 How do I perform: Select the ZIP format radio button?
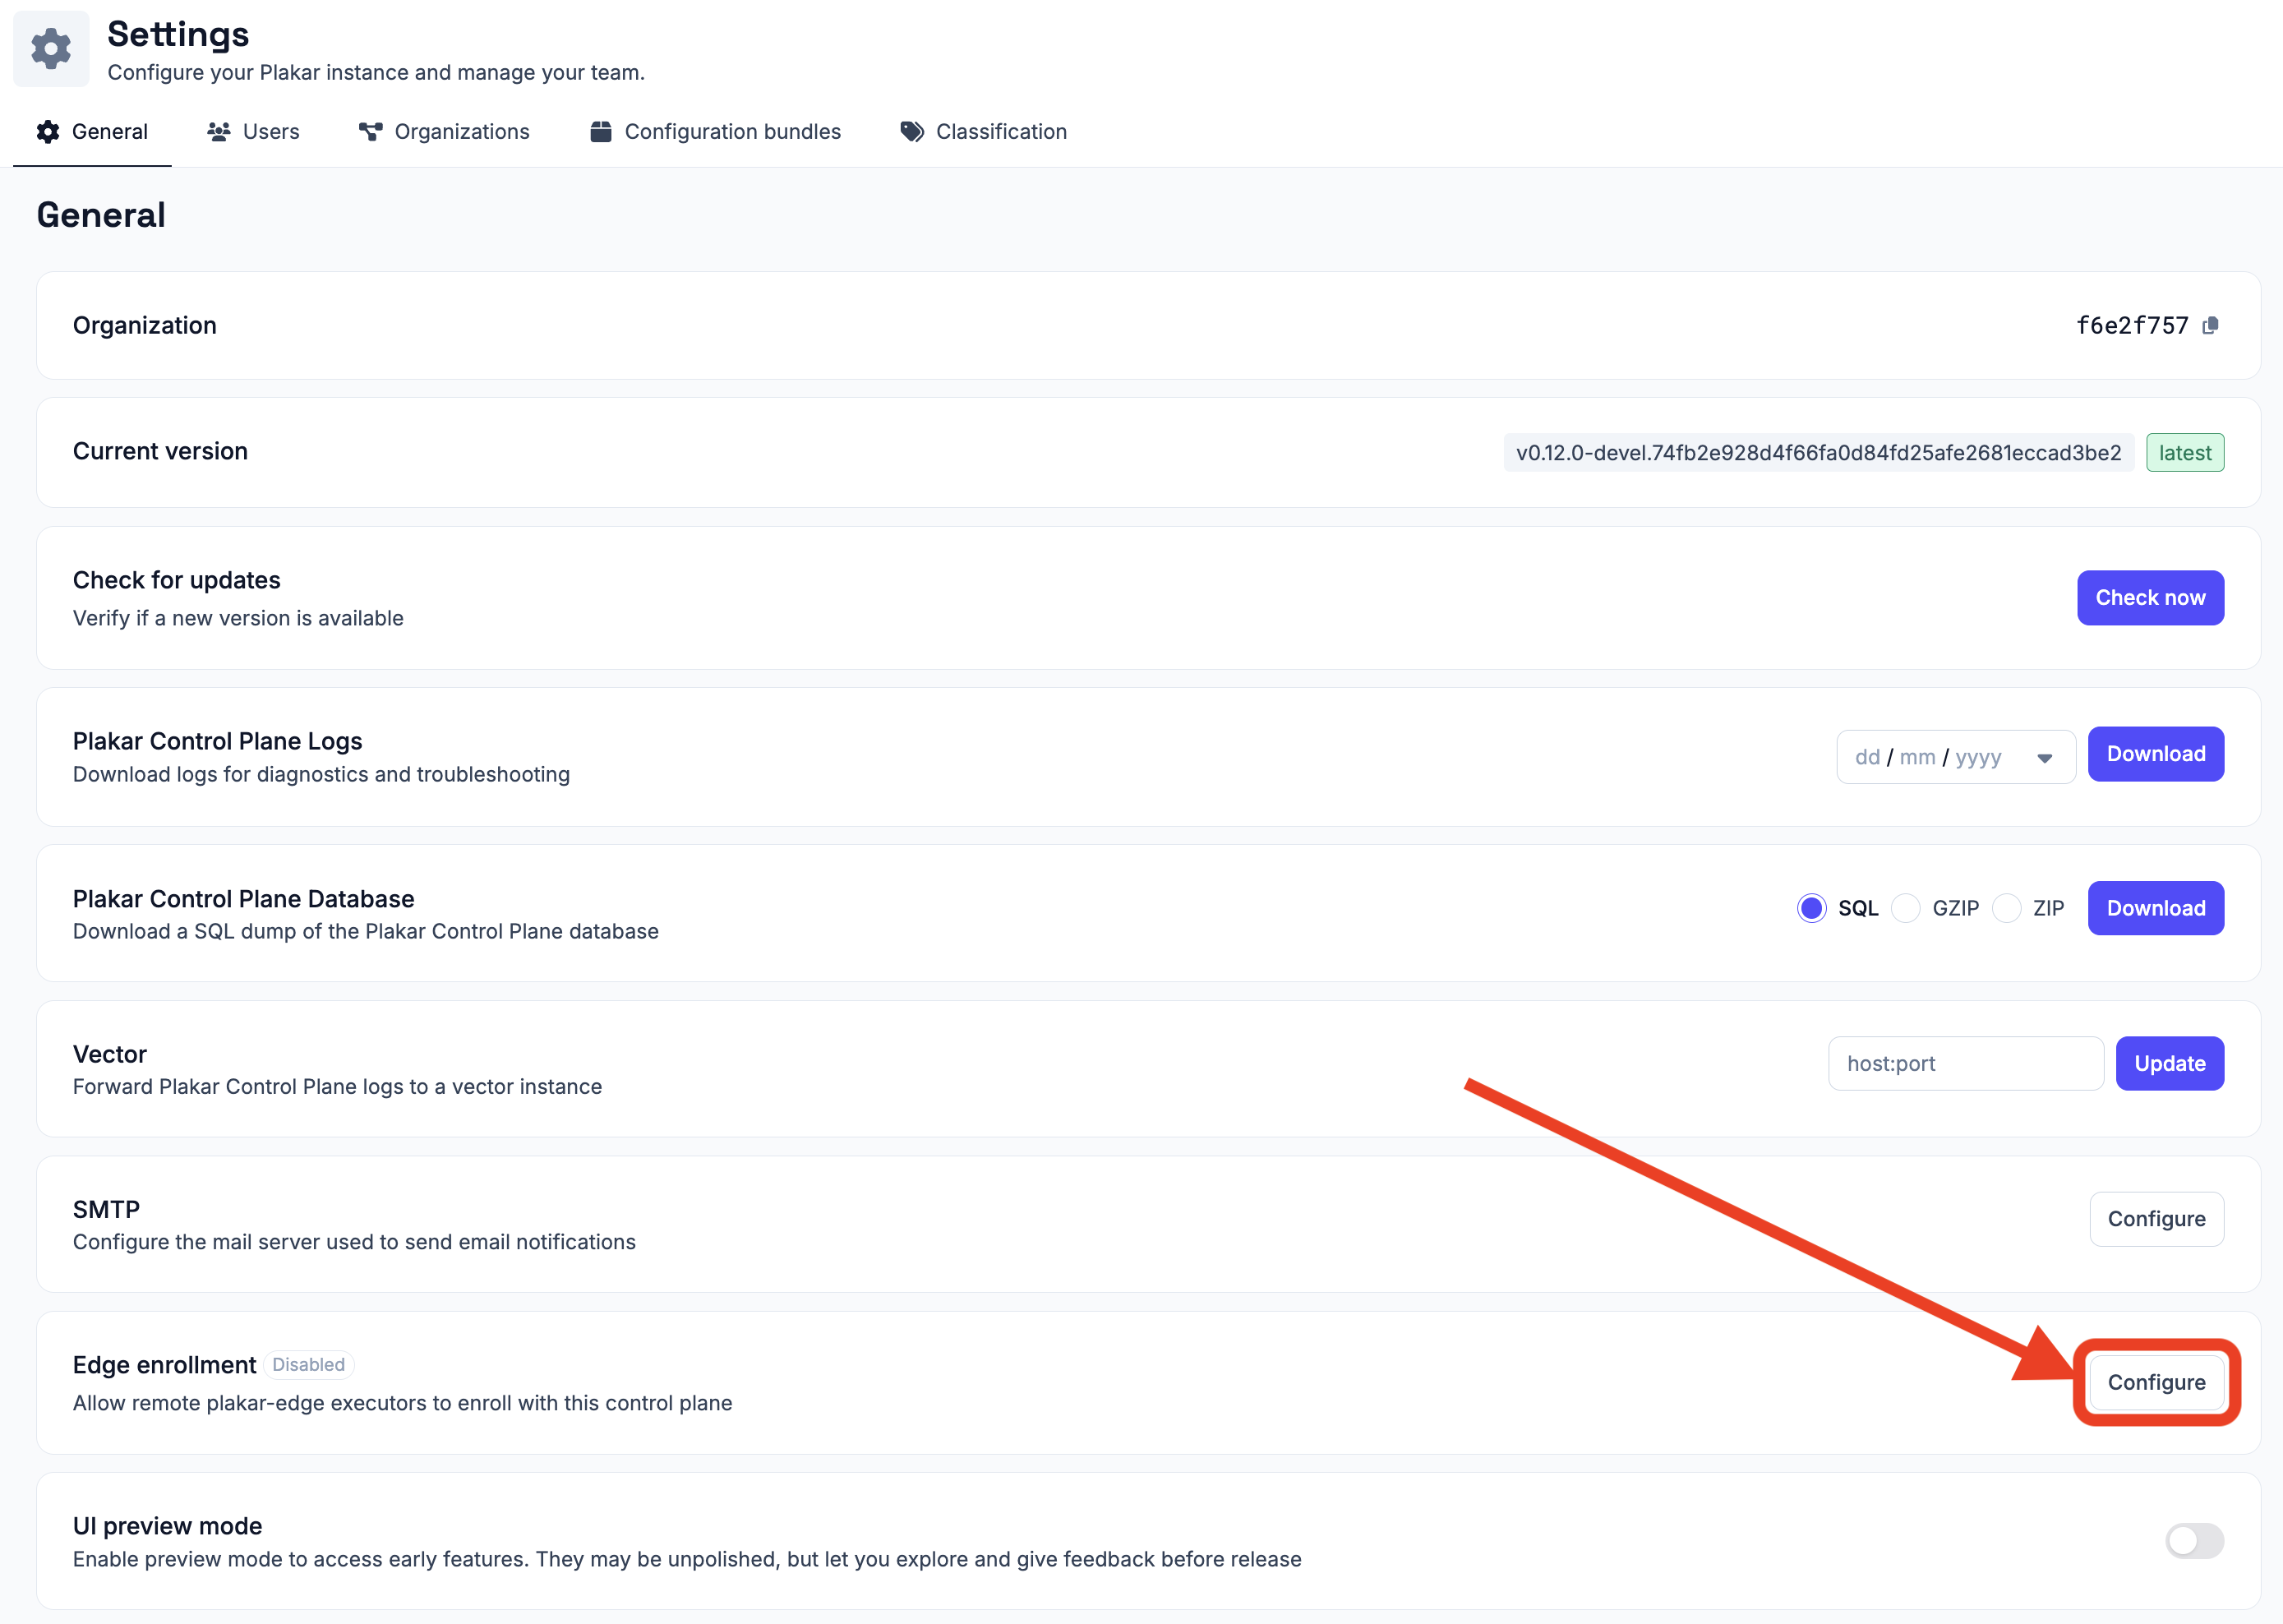click(x=2006, y=908)
